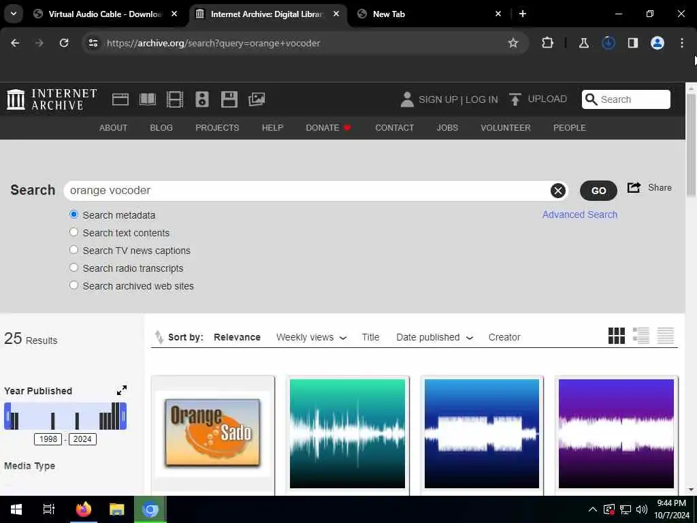The height and width of the screenshot is (523, 697).
Task: Sort results by Title
Action: pyautogui.click(x=371, y=337)
